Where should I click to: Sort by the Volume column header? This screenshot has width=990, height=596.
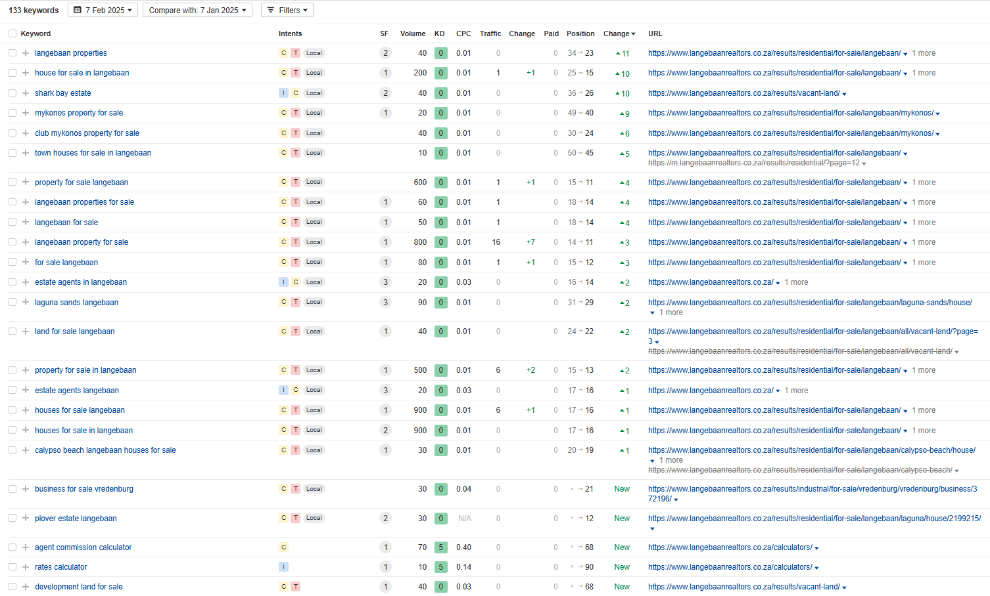(x=412, y=33)
